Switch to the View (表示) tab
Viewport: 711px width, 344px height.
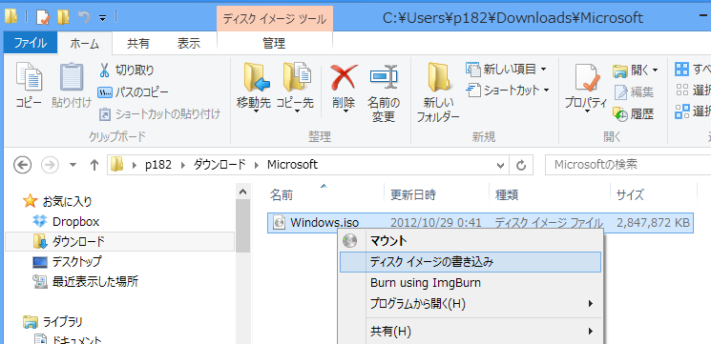tap(189, 44)
